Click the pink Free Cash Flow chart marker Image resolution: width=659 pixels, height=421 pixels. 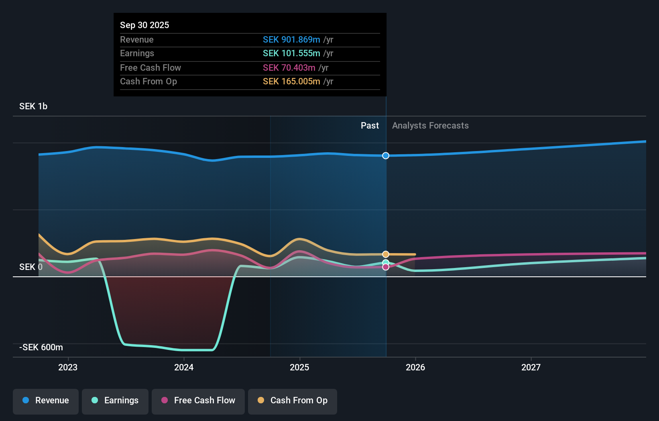point(385,267)
